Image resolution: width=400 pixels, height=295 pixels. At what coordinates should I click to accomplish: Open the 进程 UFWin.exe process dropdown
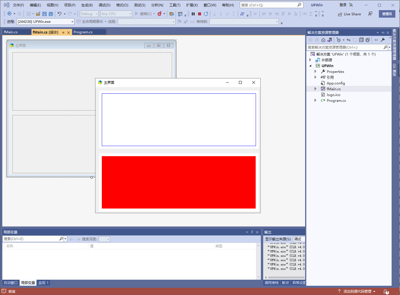45,21
